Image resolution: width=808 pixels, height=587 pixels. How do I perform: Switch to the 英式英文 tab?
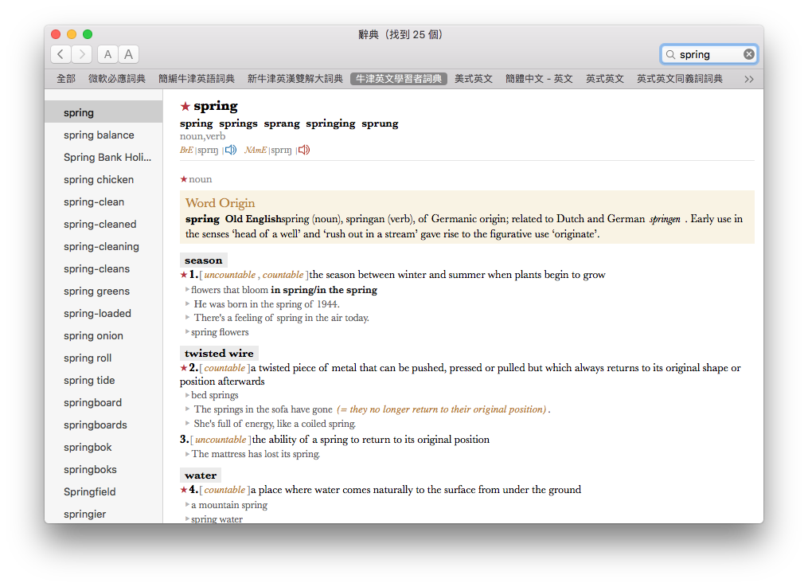[605, 79]
